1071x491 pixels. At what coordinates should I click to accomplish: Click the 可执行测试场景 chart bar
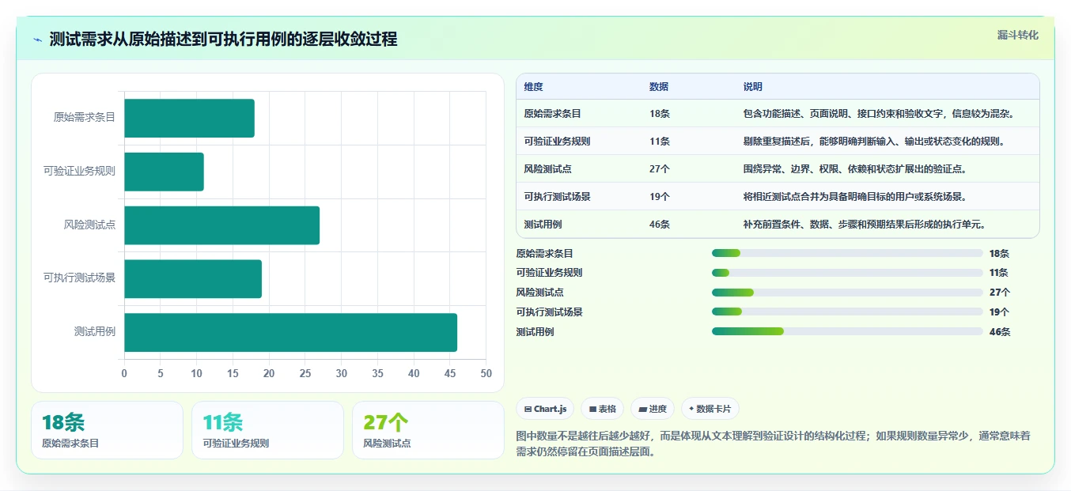coord(193,278)
